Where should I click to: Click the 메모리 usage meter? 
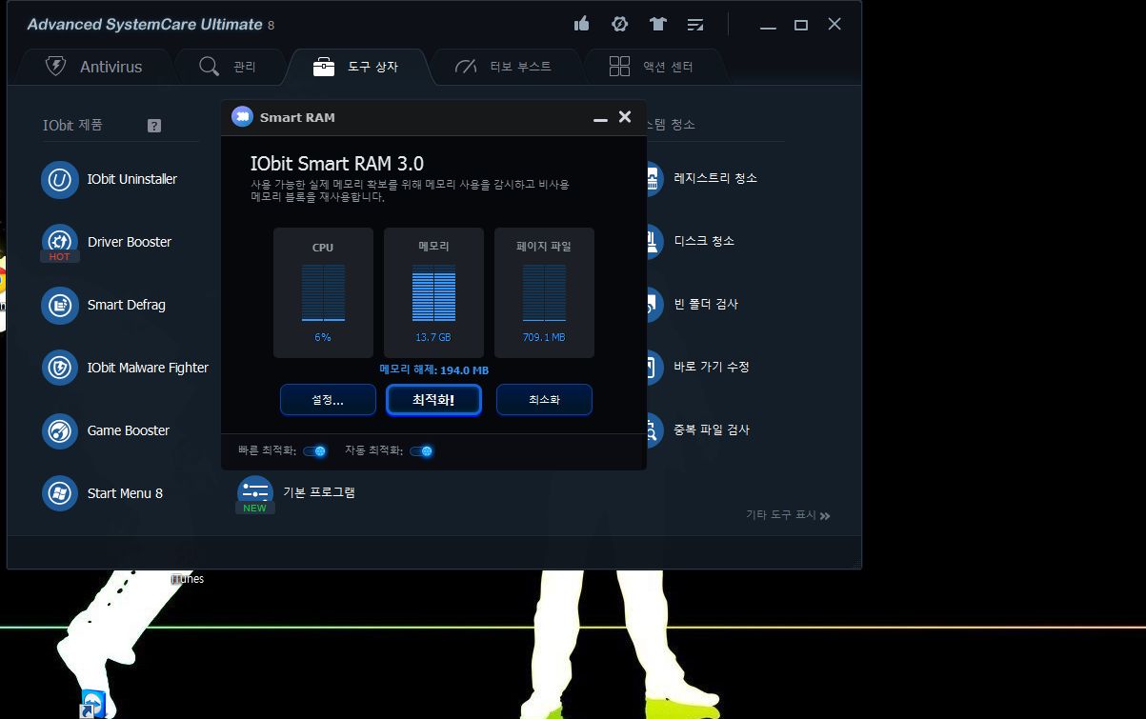(433, 292)
